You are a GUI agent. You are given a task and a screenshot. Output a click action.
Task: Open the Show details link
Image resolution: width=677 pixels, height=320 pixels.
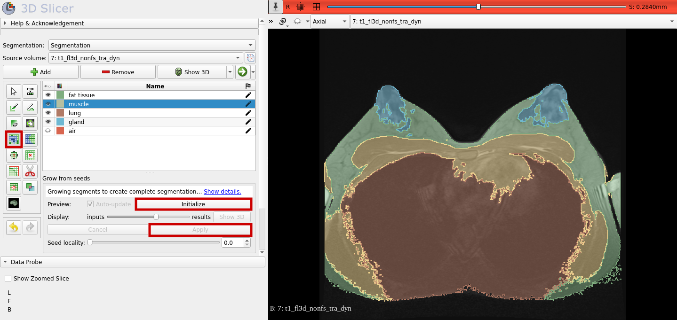(x=222, y=192)
